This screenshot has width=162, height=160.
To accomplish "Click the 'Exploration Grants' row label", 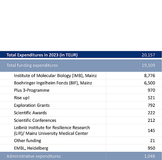I will coord(32,105).
